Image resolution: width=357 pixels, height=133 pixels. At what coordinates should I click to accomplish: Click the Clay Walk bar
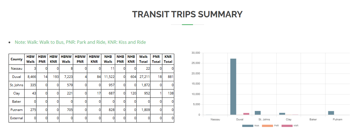(x=282, y=114)
